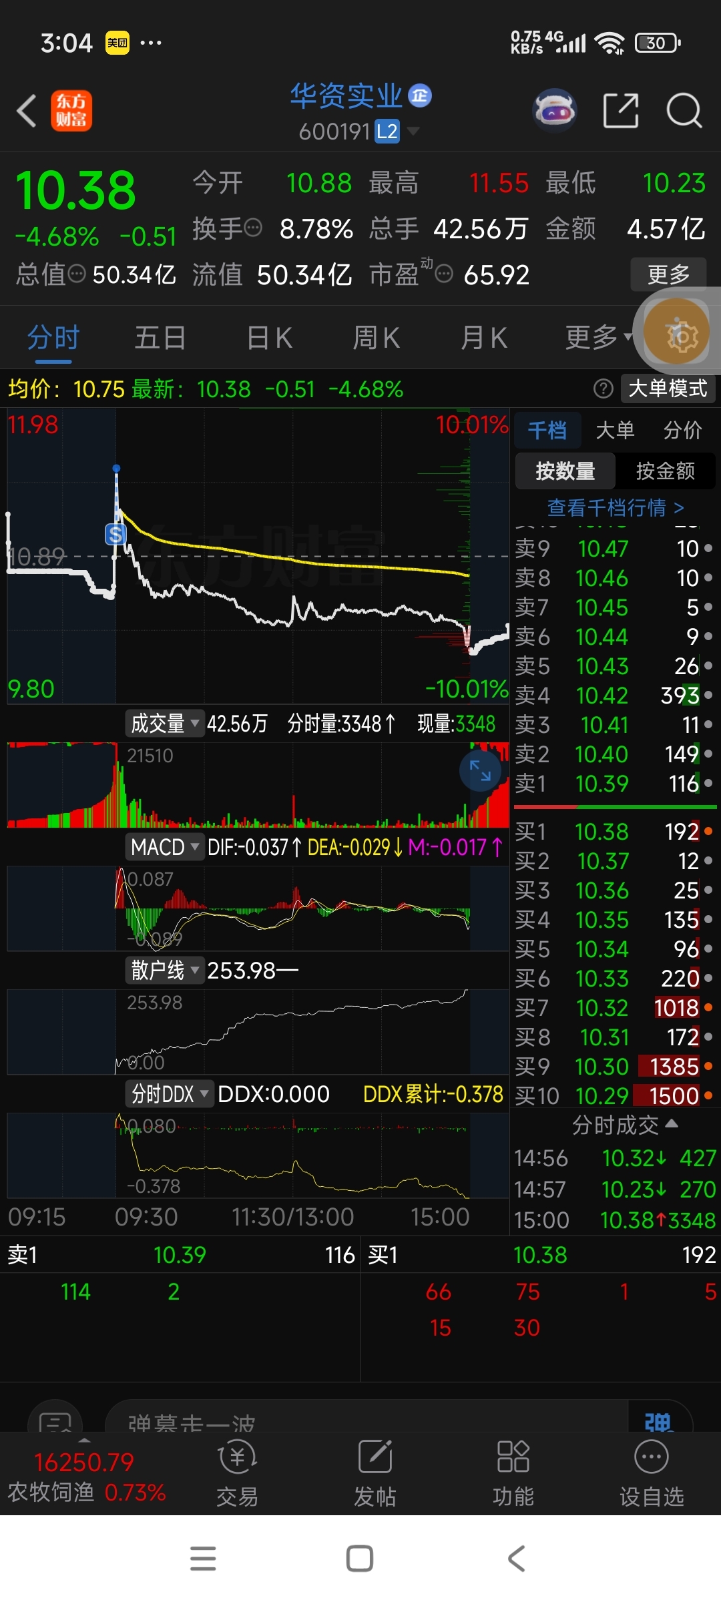Viewport: 721px width, 1602px height.
Task: Tap the L2 level badge
Action: 387,131
